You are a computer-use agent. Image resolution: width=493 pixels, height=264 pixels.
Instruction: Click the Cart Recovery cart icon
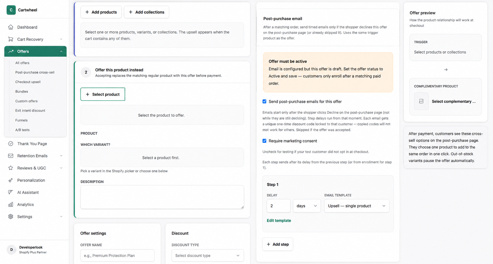(11, 39)
